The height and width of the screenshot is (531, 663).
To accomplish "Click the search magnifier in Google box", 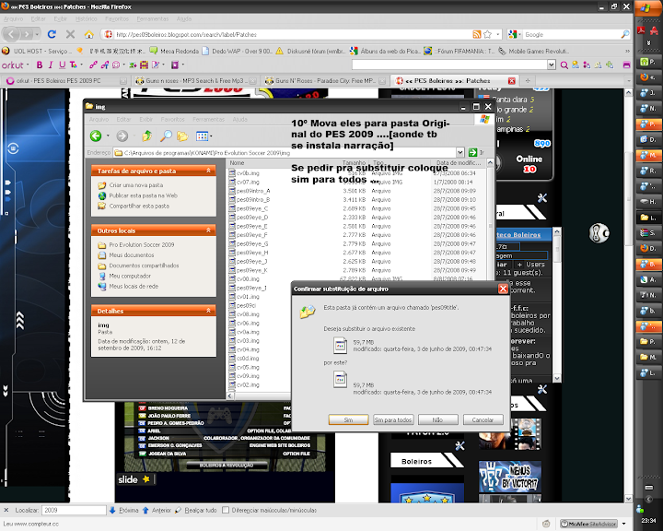I will pyautogui.click(x=625, y=34).
